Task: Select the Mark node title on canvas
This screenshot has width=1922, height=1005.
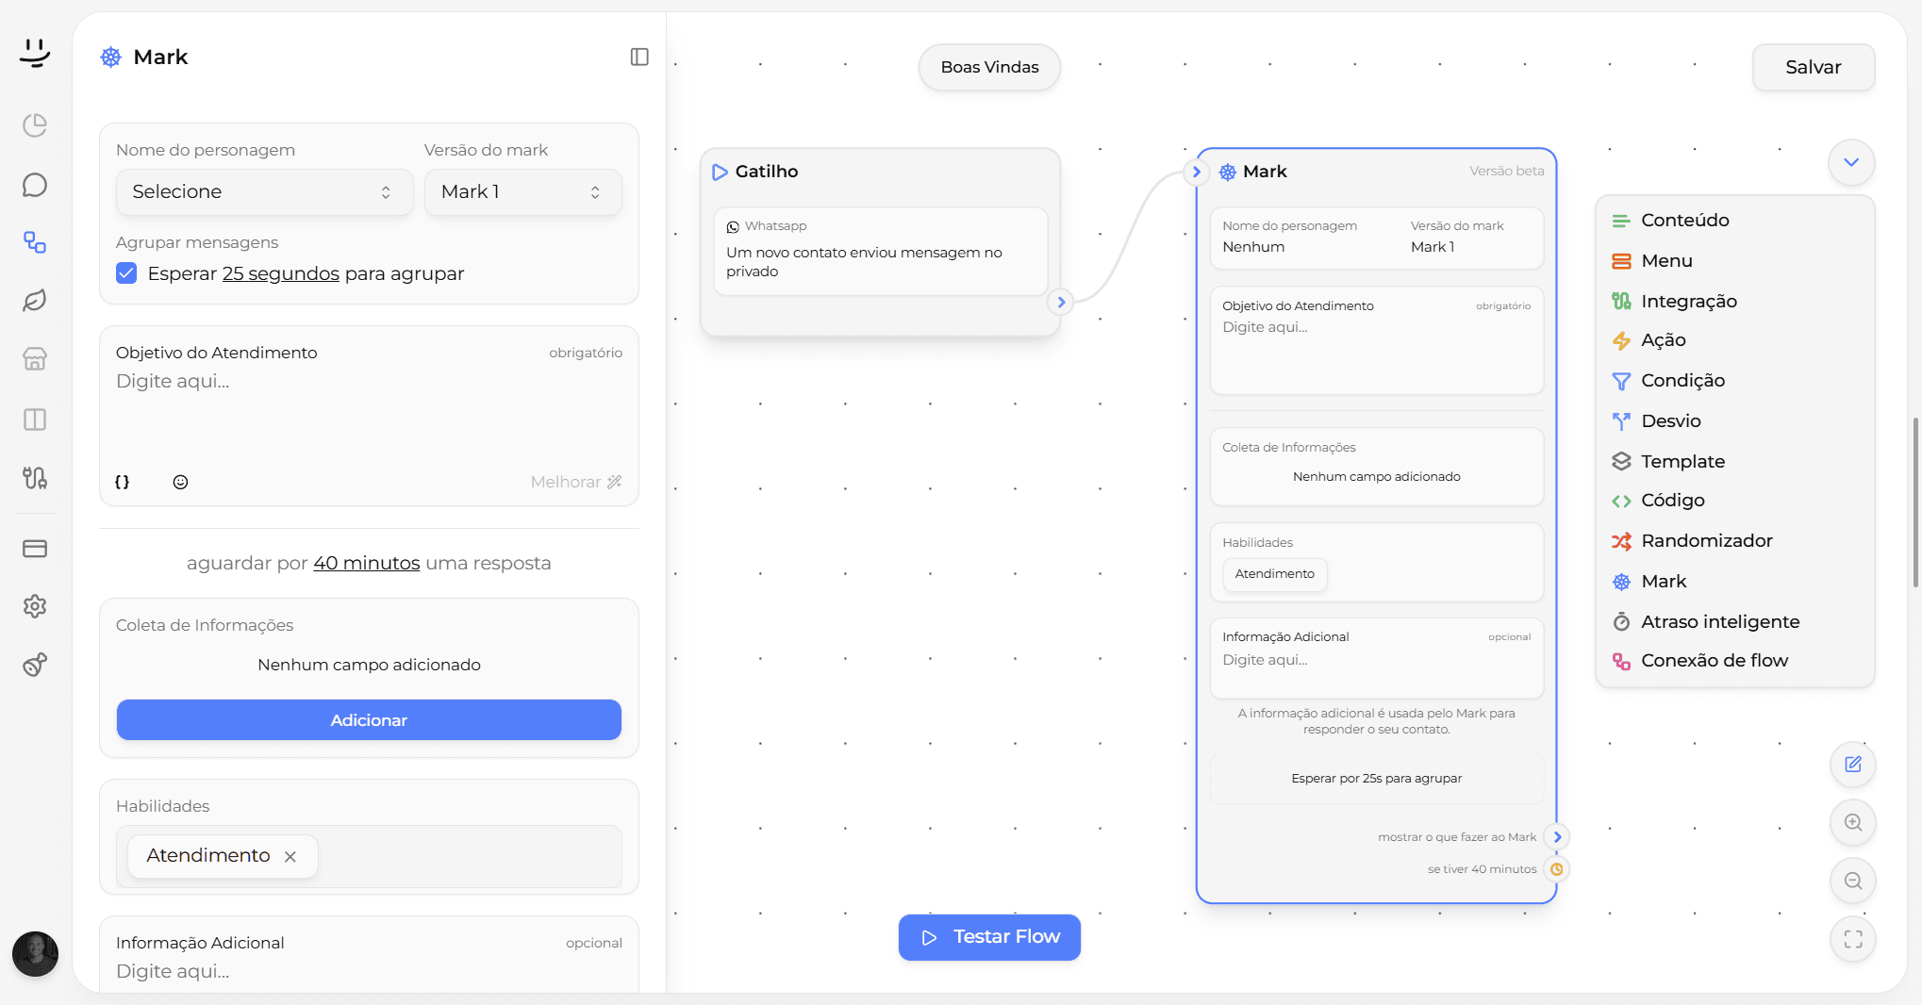Action: point(1265,172)
